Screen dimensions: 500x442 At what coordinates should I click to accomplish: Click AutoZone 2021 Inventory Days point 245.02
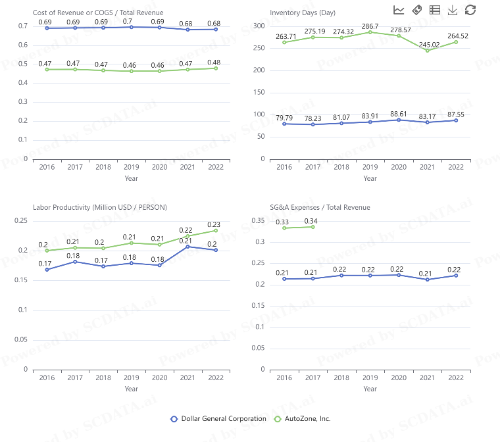(428, 51)
